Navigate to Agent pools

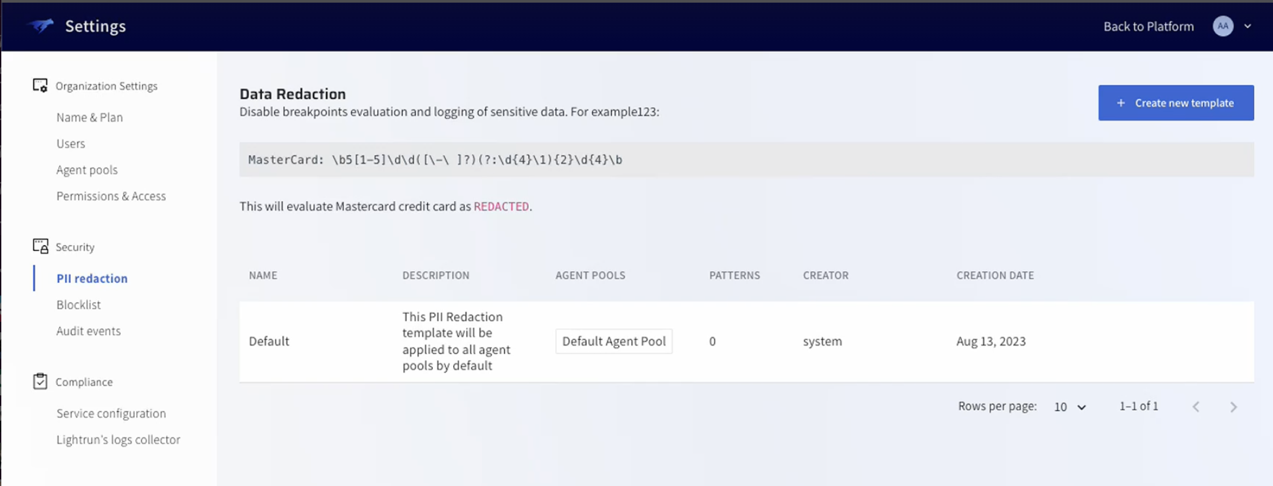point(87,170)
